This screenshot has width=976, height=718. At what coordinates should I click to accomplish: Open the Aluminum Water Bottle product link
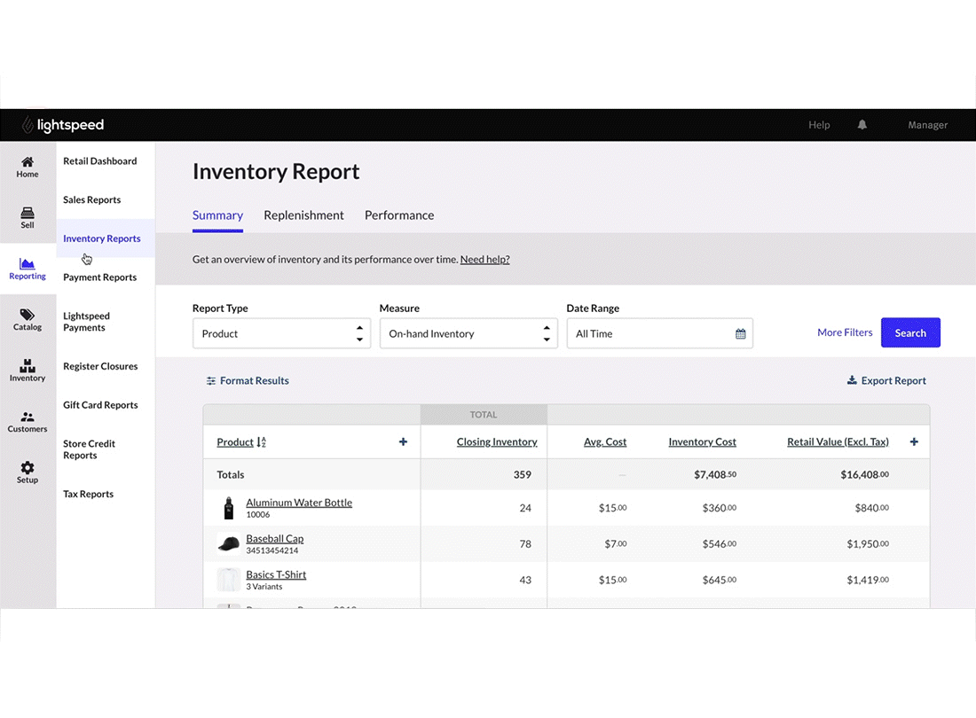[299, 503]
